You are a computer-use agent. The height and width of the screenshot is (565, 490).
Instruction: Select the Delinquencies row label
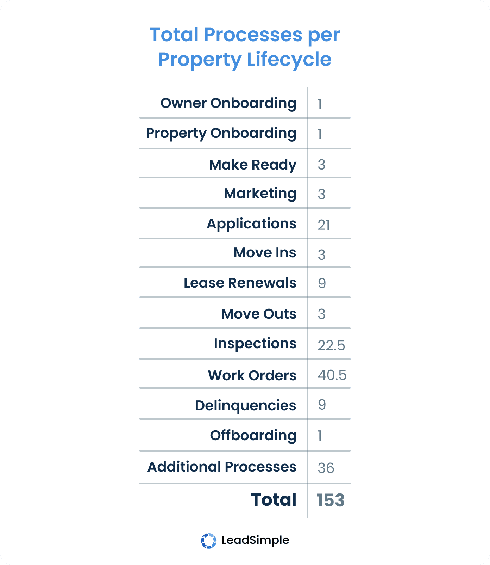click(x=245, y=406)
